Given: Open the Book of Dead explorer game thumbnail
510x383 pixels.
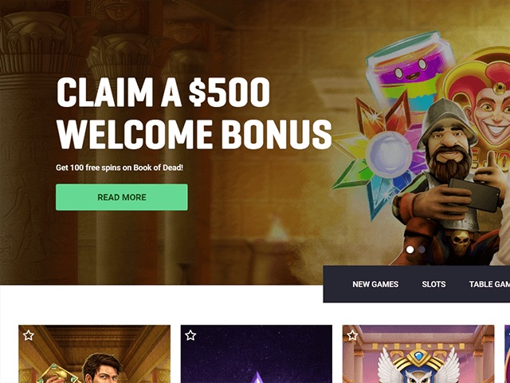Looking at the screenshot, I should coord(94,354).
